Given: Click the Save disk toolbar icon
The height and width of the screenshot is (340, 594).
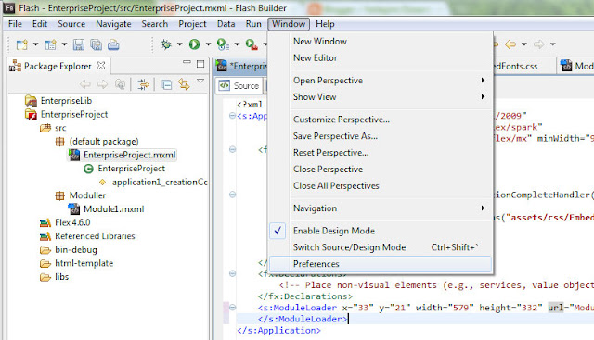Looking at the screenshot, I should (79, 44).
